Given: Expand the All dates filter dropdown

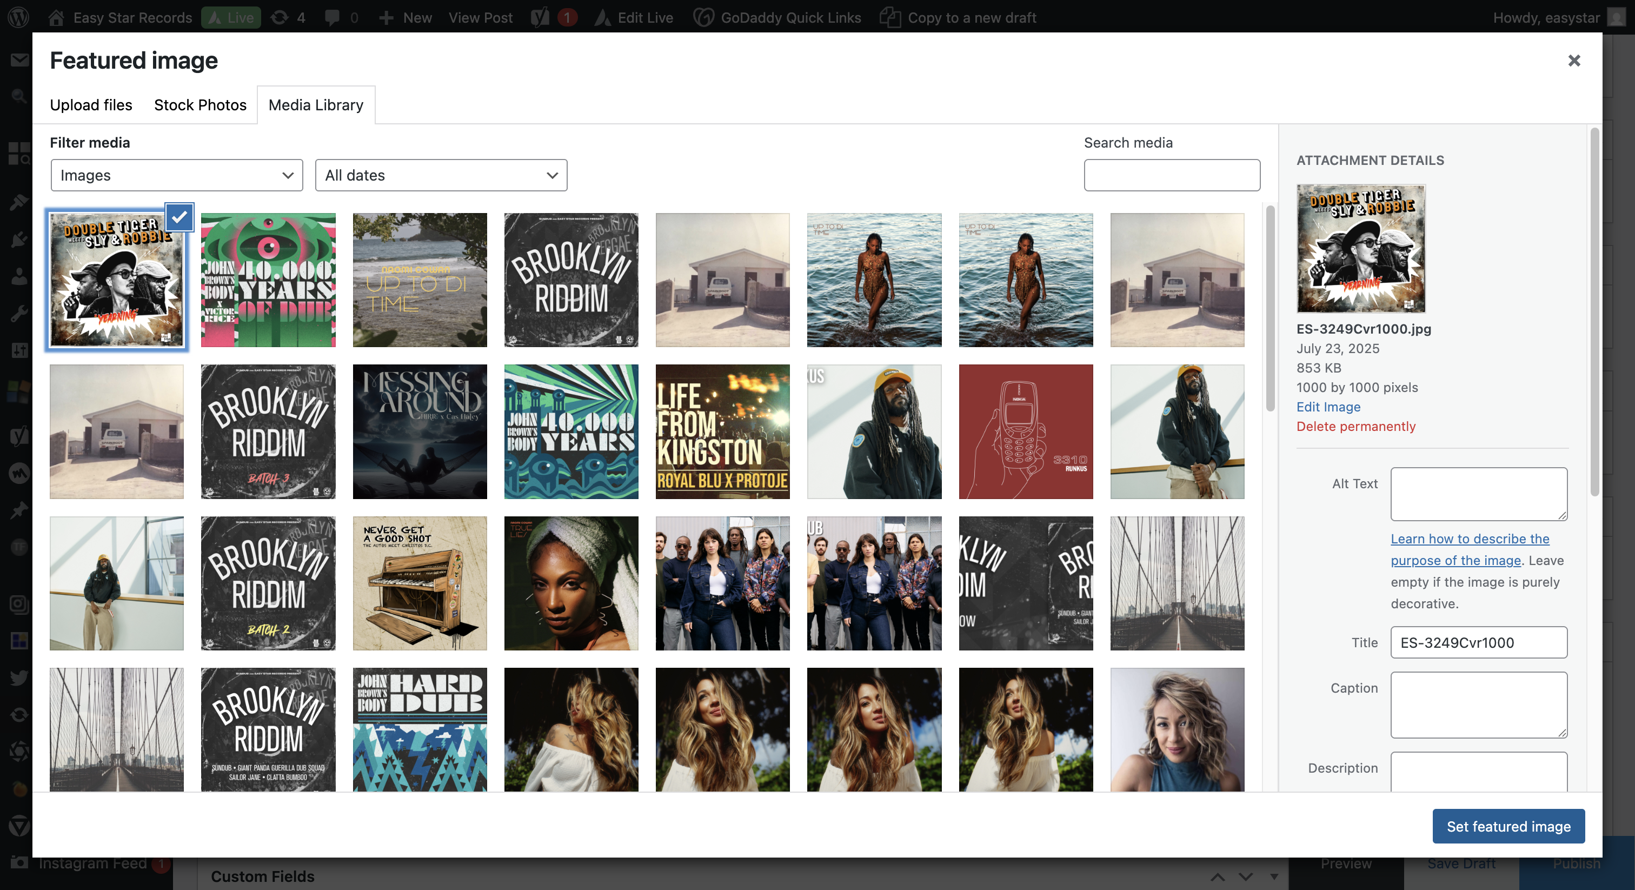Looking at the screenshot, I should (x=441, y=175).
